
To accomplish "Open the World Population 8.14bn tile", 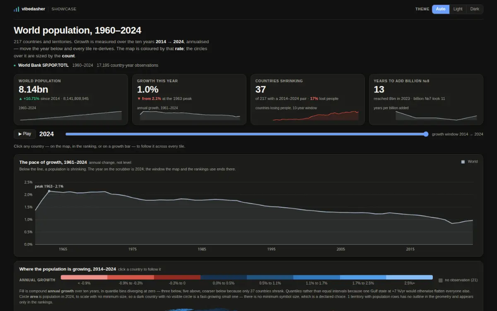I will coord(71,100).
